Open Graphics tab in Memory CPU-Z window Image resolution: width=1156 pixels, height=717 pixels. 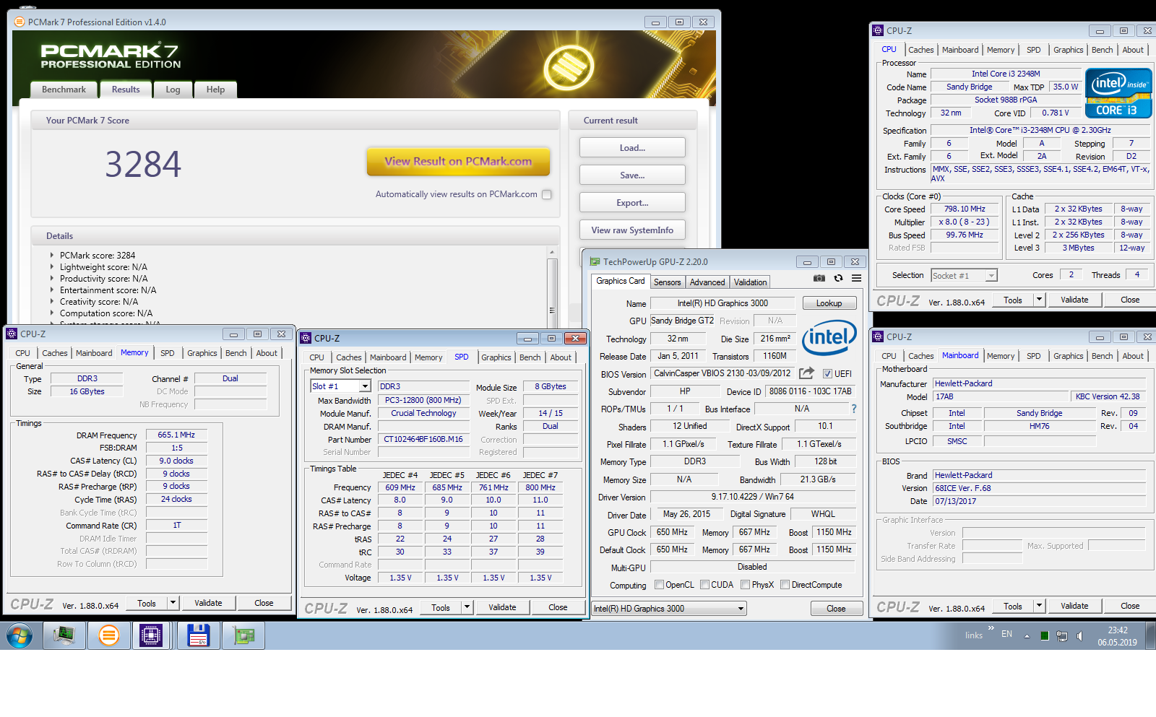[x=202, y=353]
